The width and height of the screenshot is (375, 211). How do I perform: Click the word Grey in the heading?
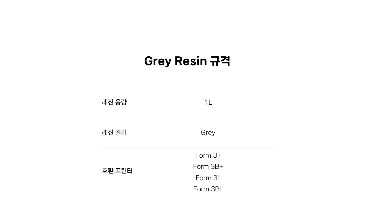[158, 62]
